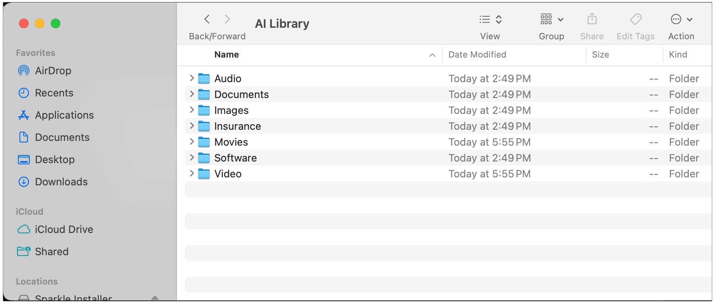This screenshot has height=304, width=715.
Task: Open the Share toolbar icon
Action: coord(592,19)
